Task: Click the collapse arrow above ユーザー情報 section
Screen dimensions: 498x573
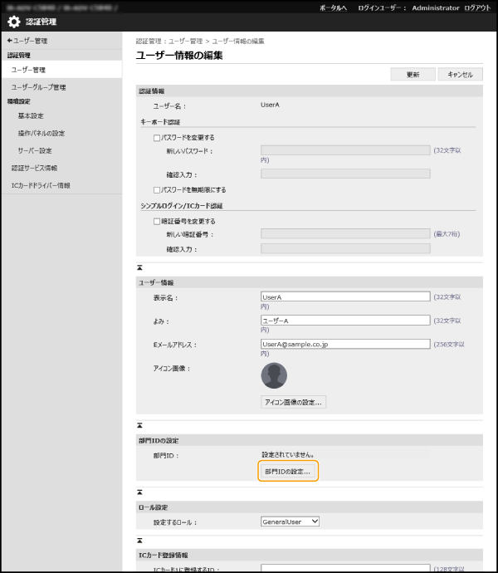Action: click(x=139, y=267)
